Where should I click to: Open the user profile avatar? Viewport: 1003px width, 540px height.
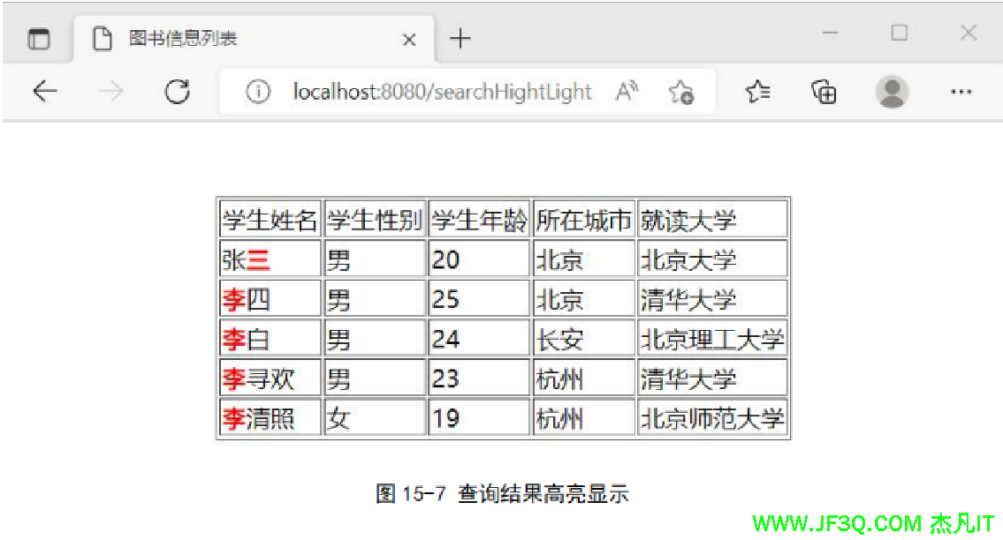coord(892,91)
